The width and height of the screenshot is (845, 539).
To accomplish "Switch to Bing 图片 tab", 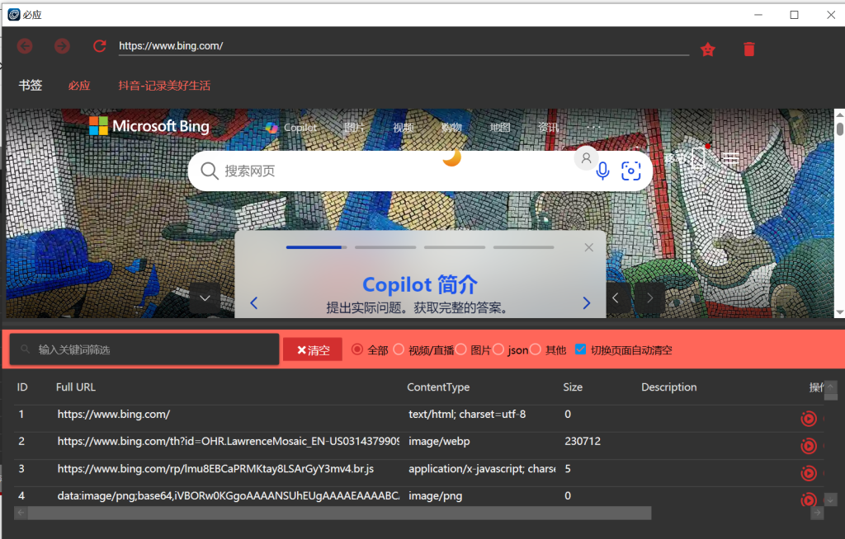I will tap(354, 128).
